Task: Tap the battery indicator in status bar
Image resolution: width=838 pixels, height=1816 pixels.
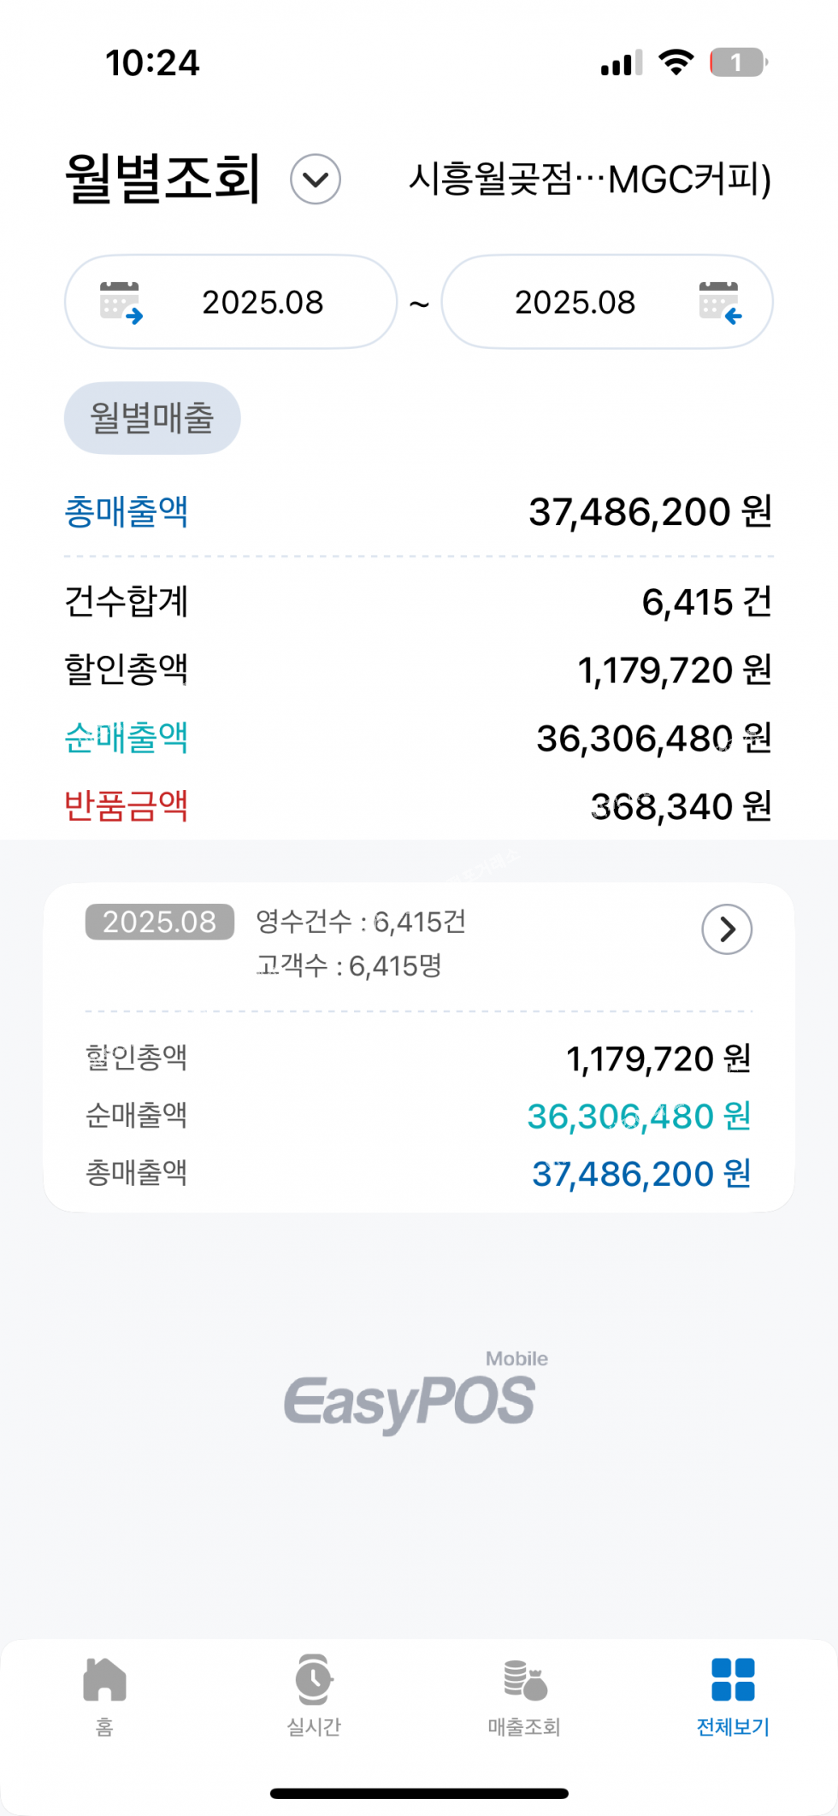Action: 738,62
